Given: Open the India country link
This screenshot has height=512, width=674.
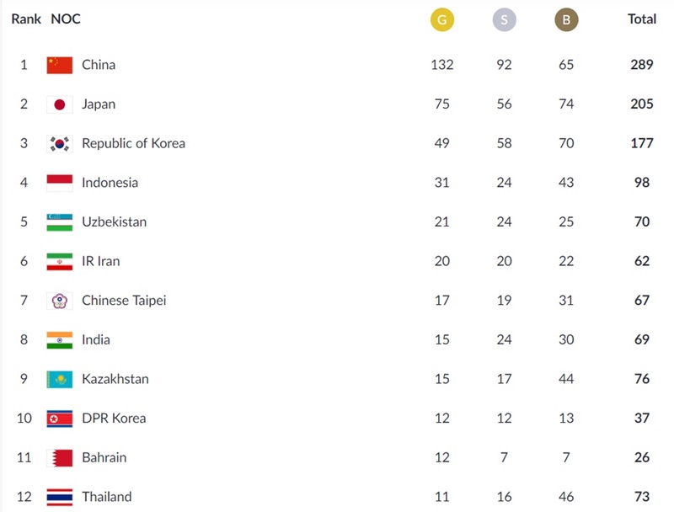Looking at the screenshot, I should pyautogui.click(x=96, y=339).
